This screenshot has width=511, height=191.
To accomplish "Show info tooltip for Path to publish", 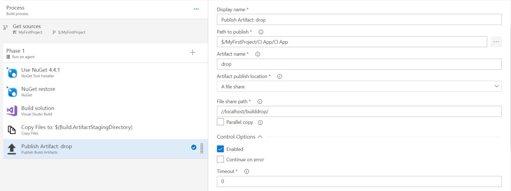I will (x=261, y=32).
